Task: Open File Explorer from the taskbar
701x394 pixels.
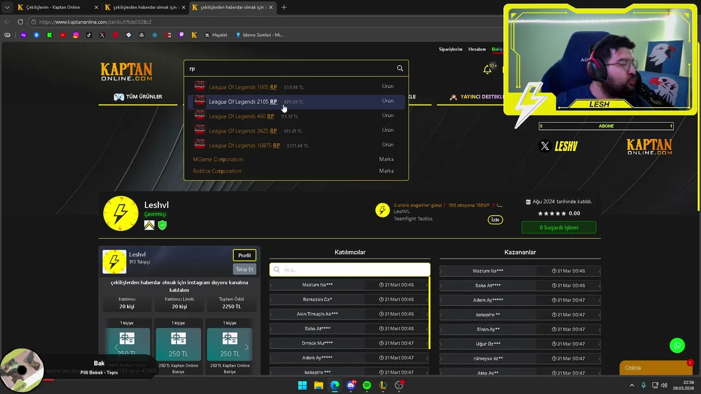Action: tap(318, 385)
